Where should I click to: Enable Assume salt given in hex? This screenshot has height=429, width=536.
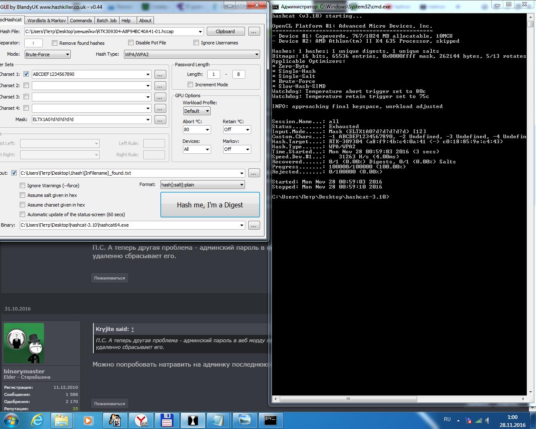[23, 195]
